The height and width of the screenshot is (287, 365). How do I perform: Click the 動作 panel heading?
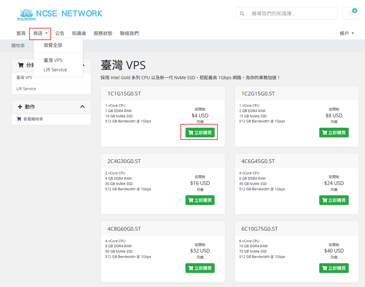pyautogui.click(x=30, y=107)
